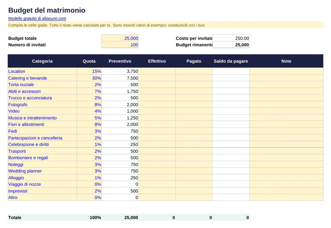Click the 15% quota for Location
Screen dimensions: 331x228
[x=89, y=71]
